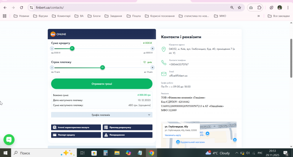The height and width of the screenshot is (157, 293).
Task: Show more bookmarks with double chevron
Action: (x=259, y=16)
